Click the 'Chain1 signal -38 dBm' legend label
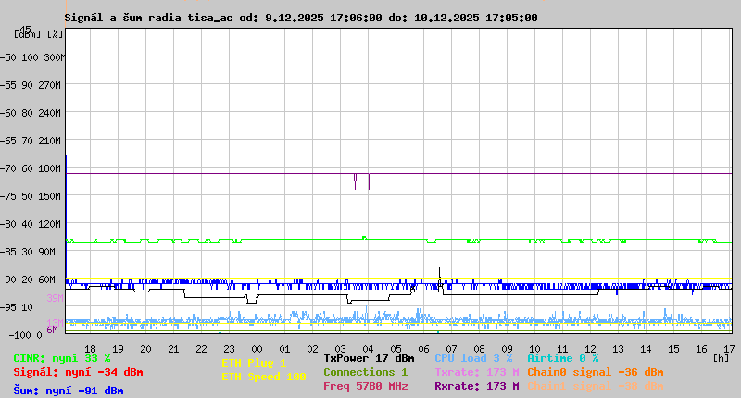 click(596, 386)
